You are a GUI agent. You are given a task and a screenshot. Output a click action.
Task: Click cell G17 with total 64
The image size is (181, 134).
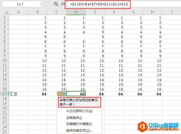(x=133, y=94)
